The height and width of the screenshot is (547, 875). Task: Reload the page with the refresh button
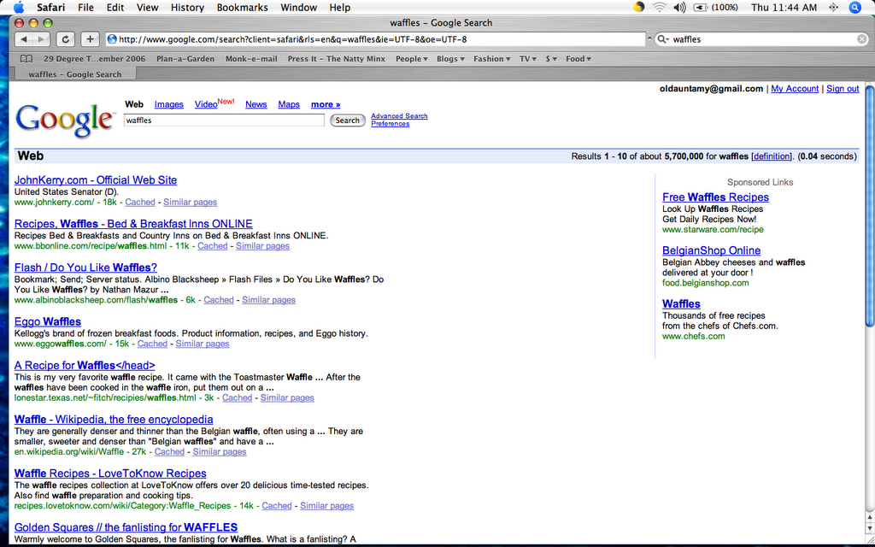(x=65, y=39)
